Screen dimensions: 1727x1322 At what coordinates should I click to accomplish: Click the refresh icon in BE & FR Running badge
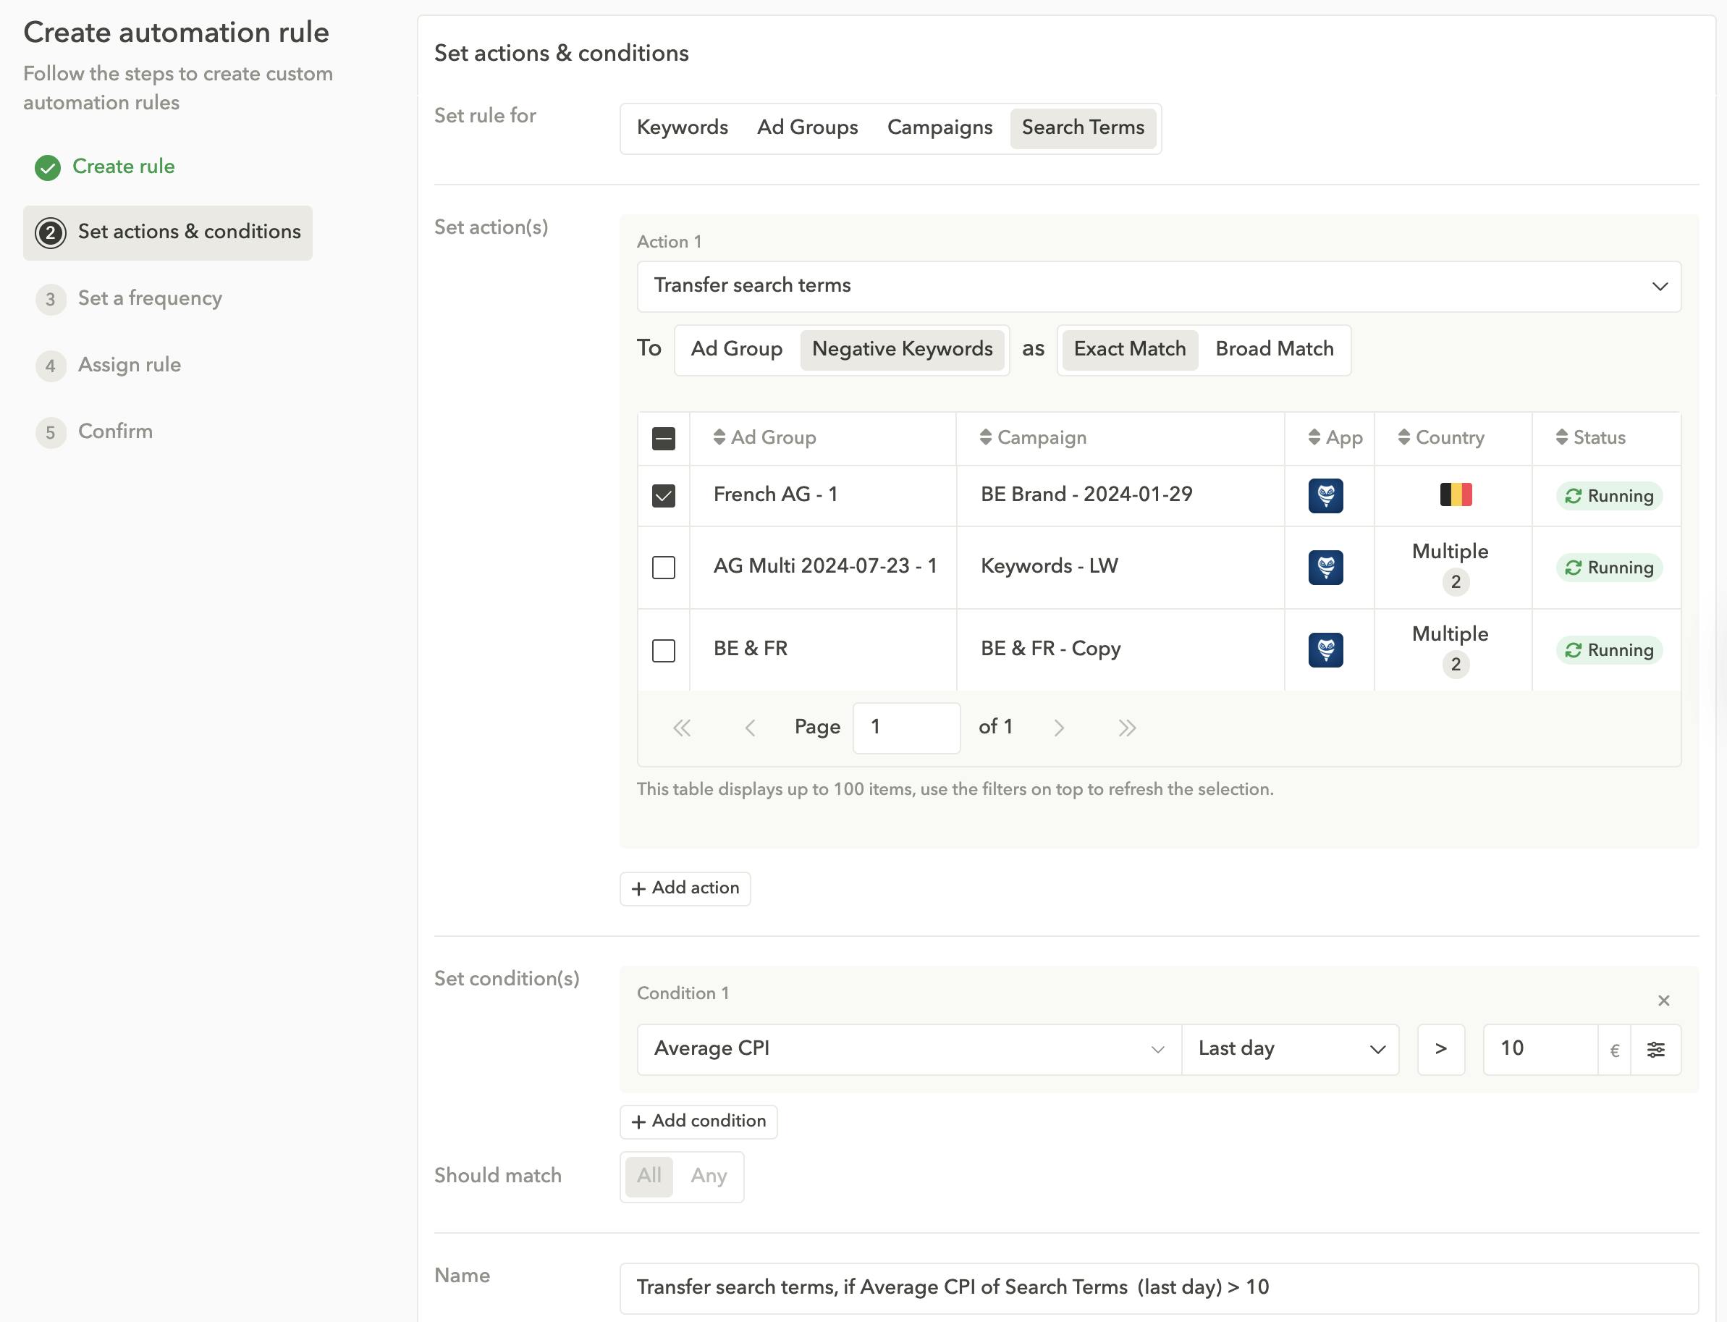(1574, 649)
